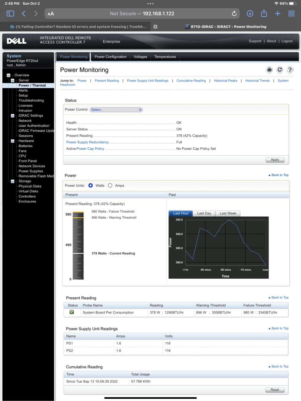The height and width of the screenshot is (401, 301).
Task: Tap the Wi-Fi icon in status bar
Action: pos(276,3)
